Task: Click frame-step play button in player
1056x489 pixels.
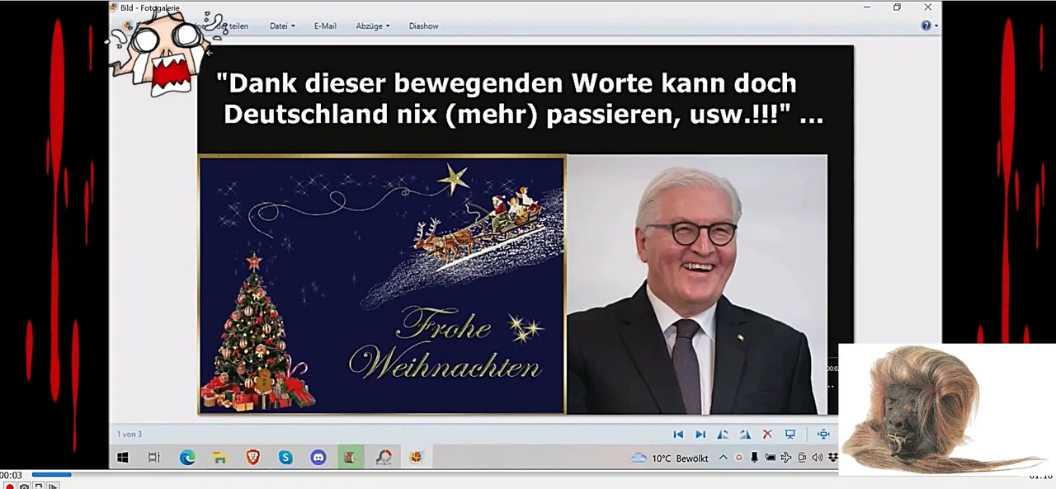Action: (52, 486)
